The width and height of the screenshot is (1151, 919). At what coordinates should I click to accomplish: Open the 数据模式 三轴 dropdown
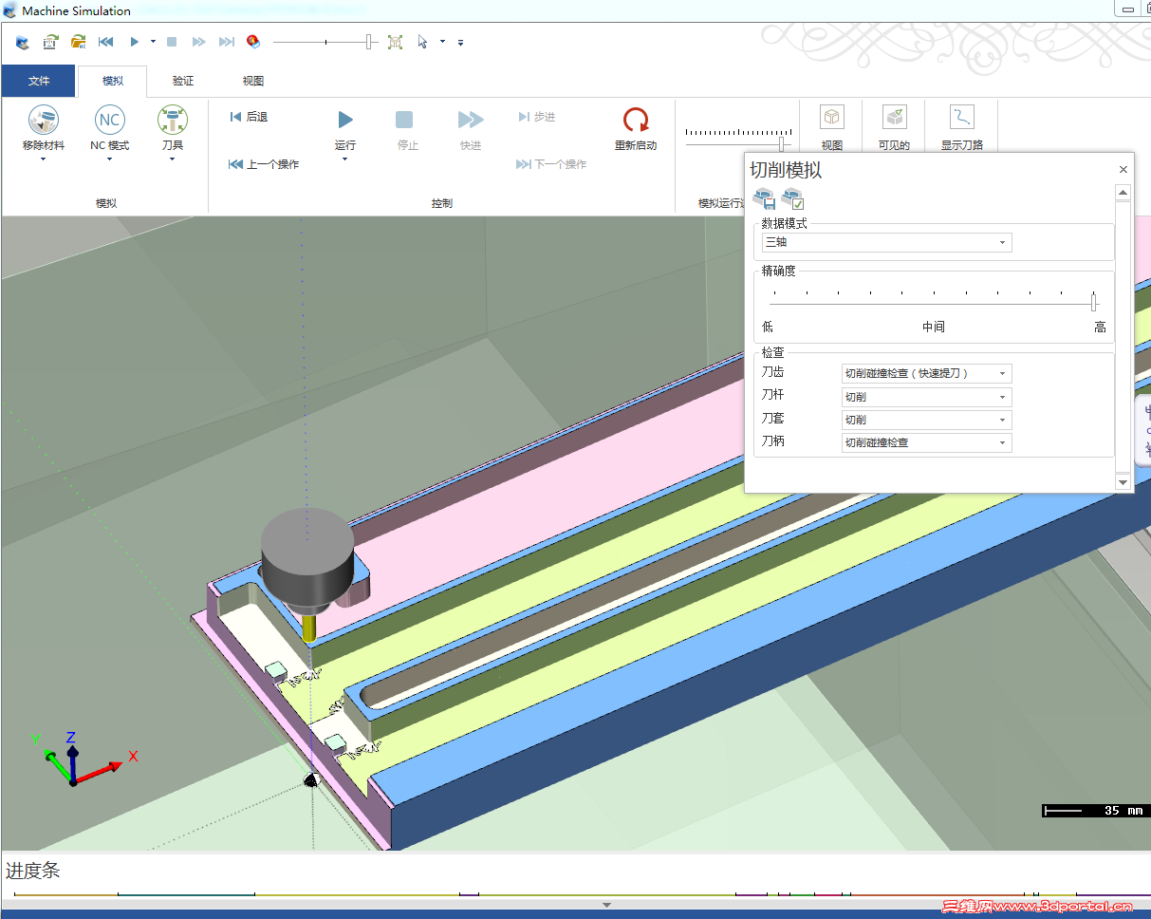(x=887, y=242)
